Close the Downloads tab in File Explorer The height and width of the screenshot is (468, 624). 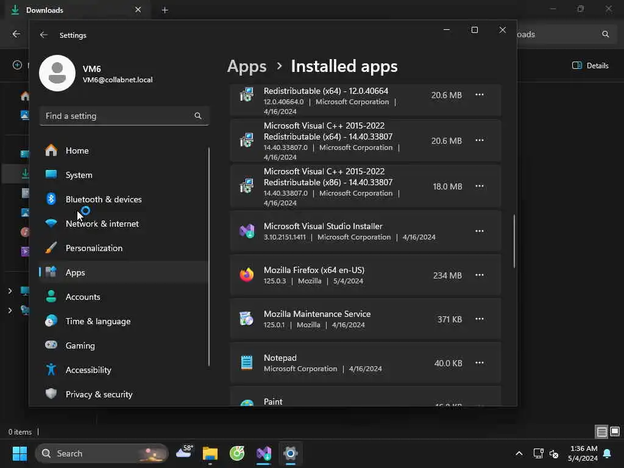coord(138,10)
